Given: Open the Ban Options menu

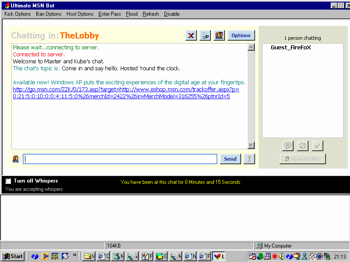Looking at the screenshot, I should click(49, 14).
